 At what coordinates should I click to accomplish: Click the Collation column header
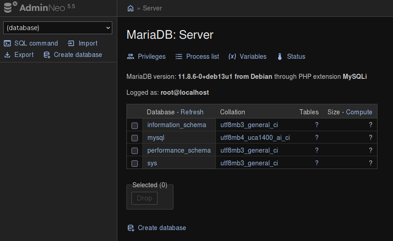(x=232, y=112)
